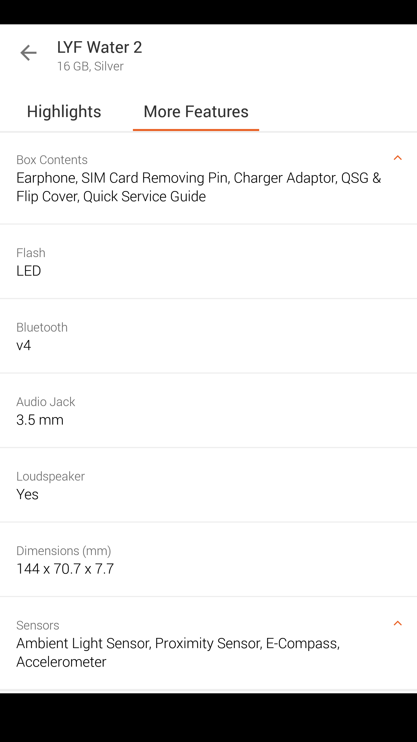Select the Loudspeaker row label
This screenshot has height=742, width=417.
coord(50,477)
